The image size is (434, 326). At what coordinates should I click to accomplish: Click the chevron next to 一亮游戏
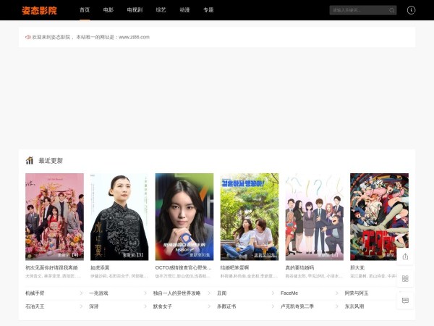[145, 293]
